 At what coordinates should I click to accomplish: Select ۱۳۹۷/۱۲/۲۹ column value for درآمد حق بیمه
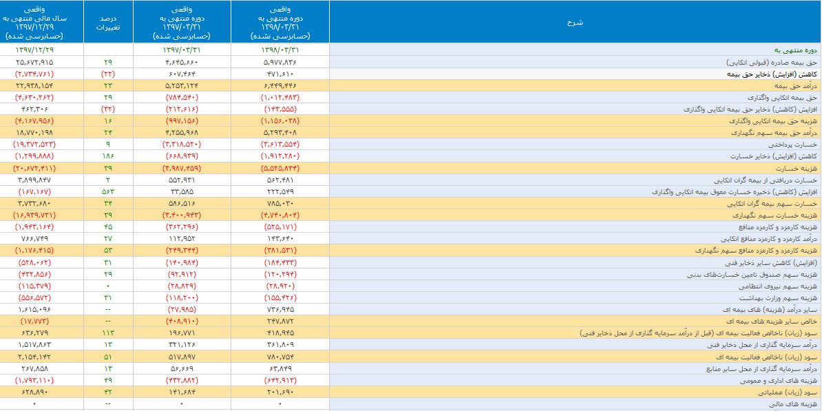pos(34,86)
